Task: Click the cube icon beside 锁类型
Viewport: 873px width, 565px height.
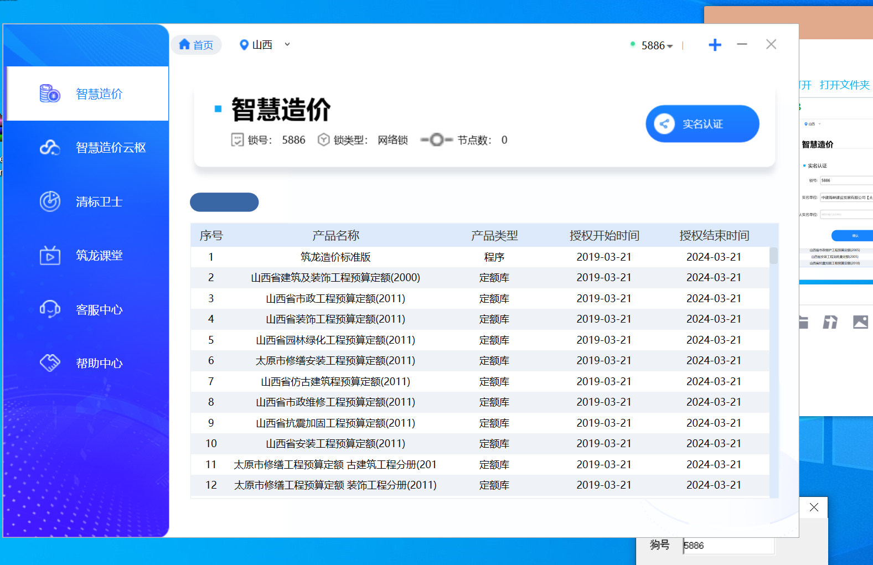Action: coord(324,140)
